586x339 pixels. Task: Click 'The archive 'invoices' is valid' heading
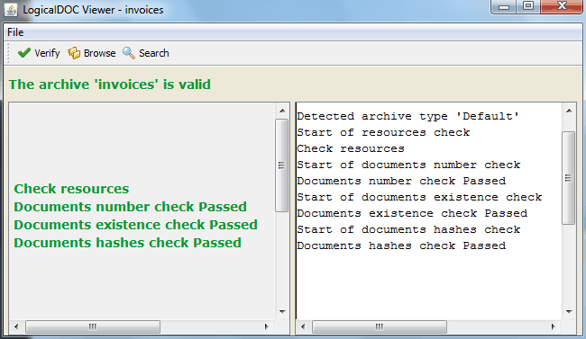[x=110, y=85]
